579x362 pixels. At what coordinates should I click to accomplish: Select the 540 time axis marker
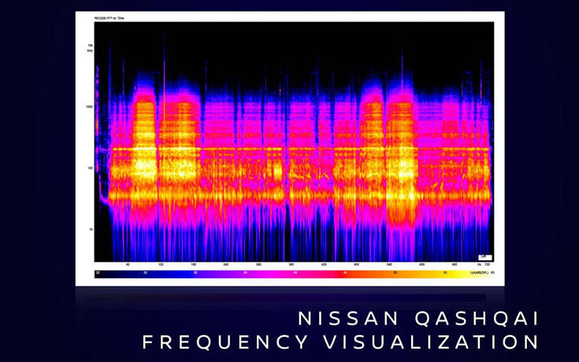click(389, 265)
